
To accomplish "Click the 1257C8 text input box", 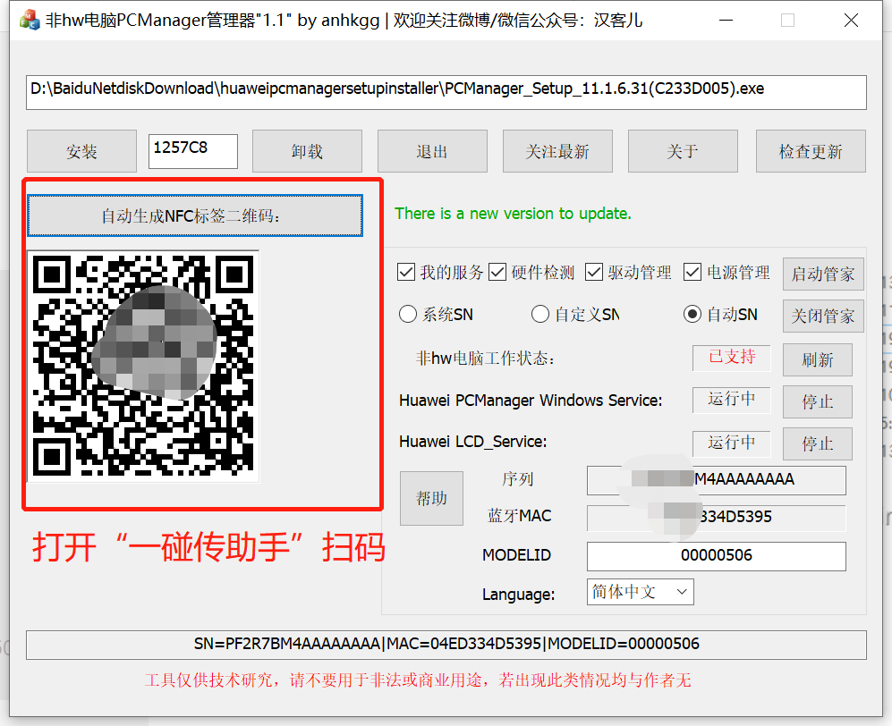I will coord(193,151).
